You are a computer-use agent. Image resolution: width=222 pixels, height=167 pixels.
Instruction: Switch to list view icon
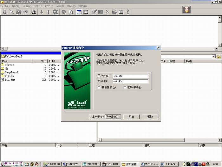[79, 12]
